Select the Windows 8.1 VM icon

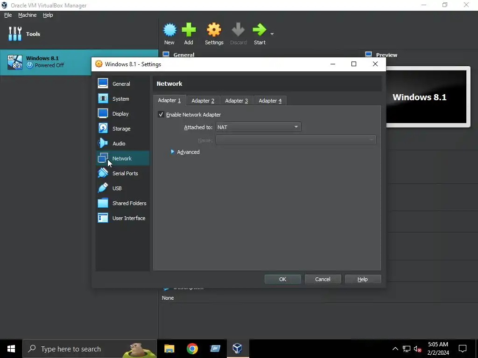(15, 62)
